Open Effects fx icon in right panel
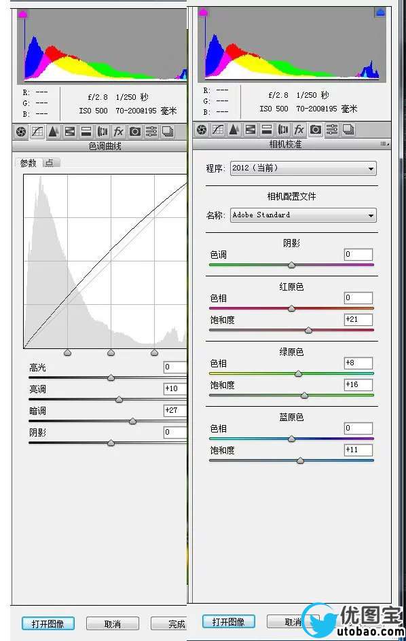406x641 pixels. point(299,130)
